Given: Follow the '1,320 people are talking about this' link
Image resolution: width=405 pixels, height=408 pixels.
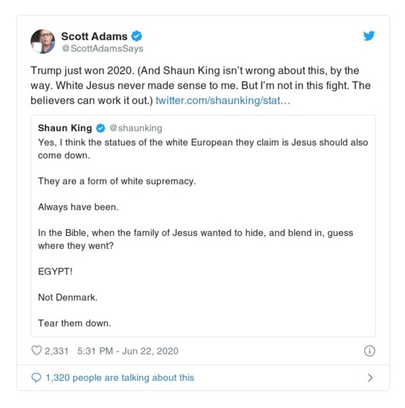Looking at the screenshot, I should pyautogui.click(x=119, y=377).
